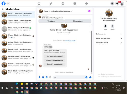127x94 pixels.
Task: Send quick reply 'In talks. I'll let you know.'
Action: 55,60
